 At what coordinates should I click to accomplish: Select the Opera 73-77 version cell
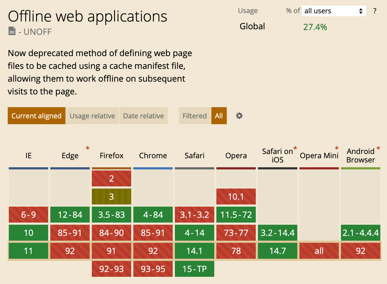point(236,233)
